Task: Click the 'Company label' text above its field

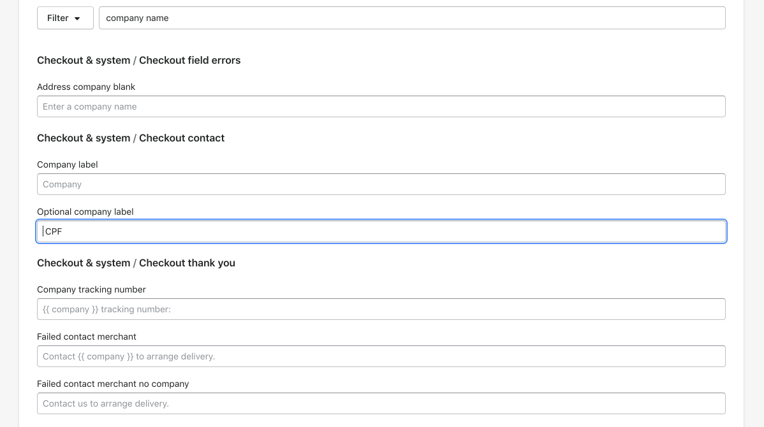Action: pos(67,164)
